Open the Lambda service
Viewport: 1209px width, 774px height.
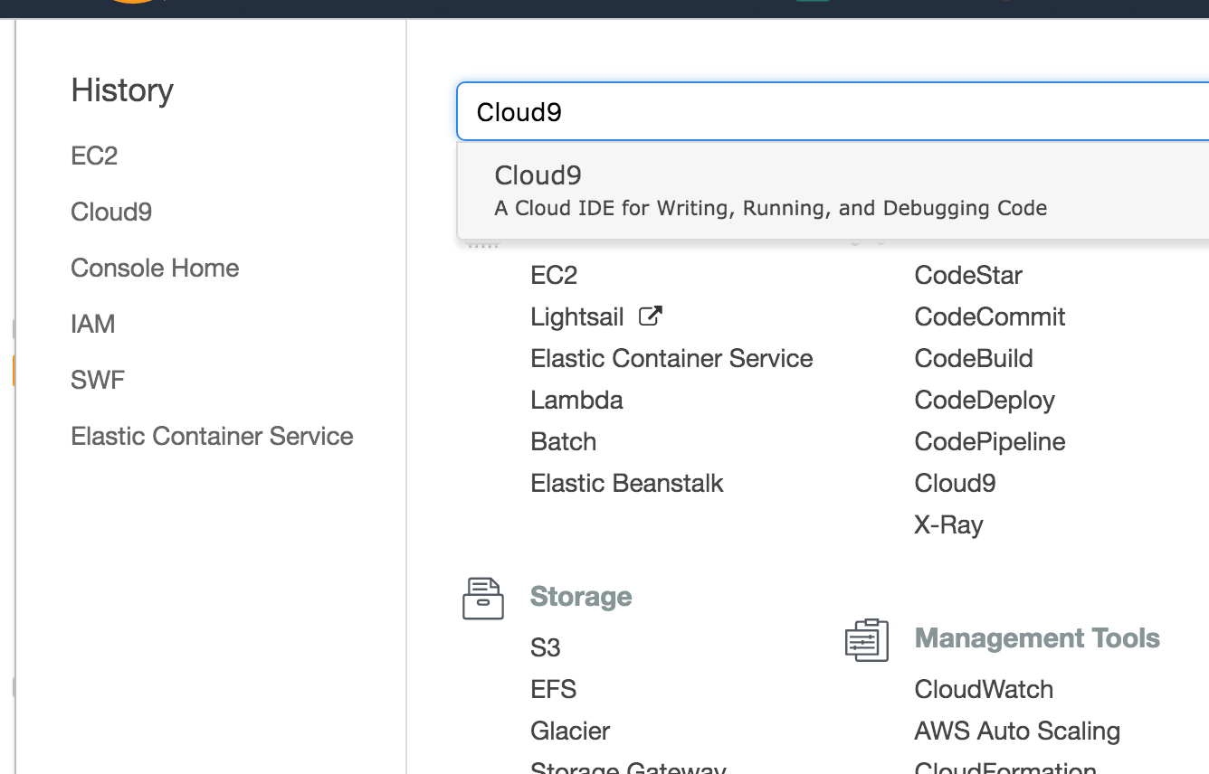tap(576, 400)
